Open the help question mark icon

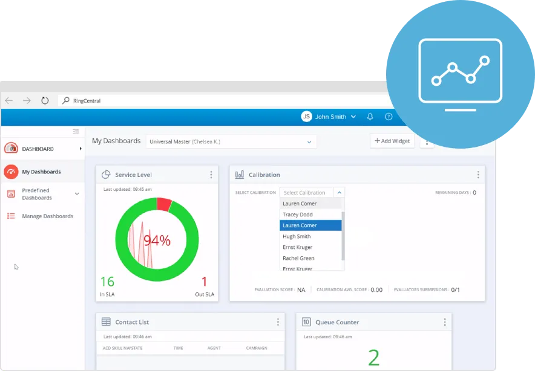pos(389,117)
